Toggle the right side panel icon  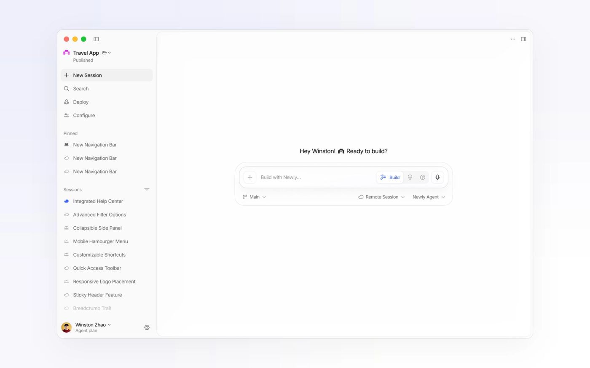pyautogui.click(x=523, y=39)
